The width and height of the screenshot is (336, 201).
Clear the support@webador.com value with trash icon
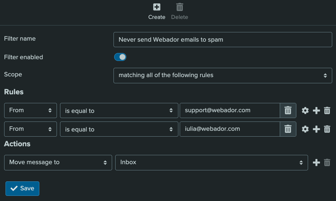[288, 110]
